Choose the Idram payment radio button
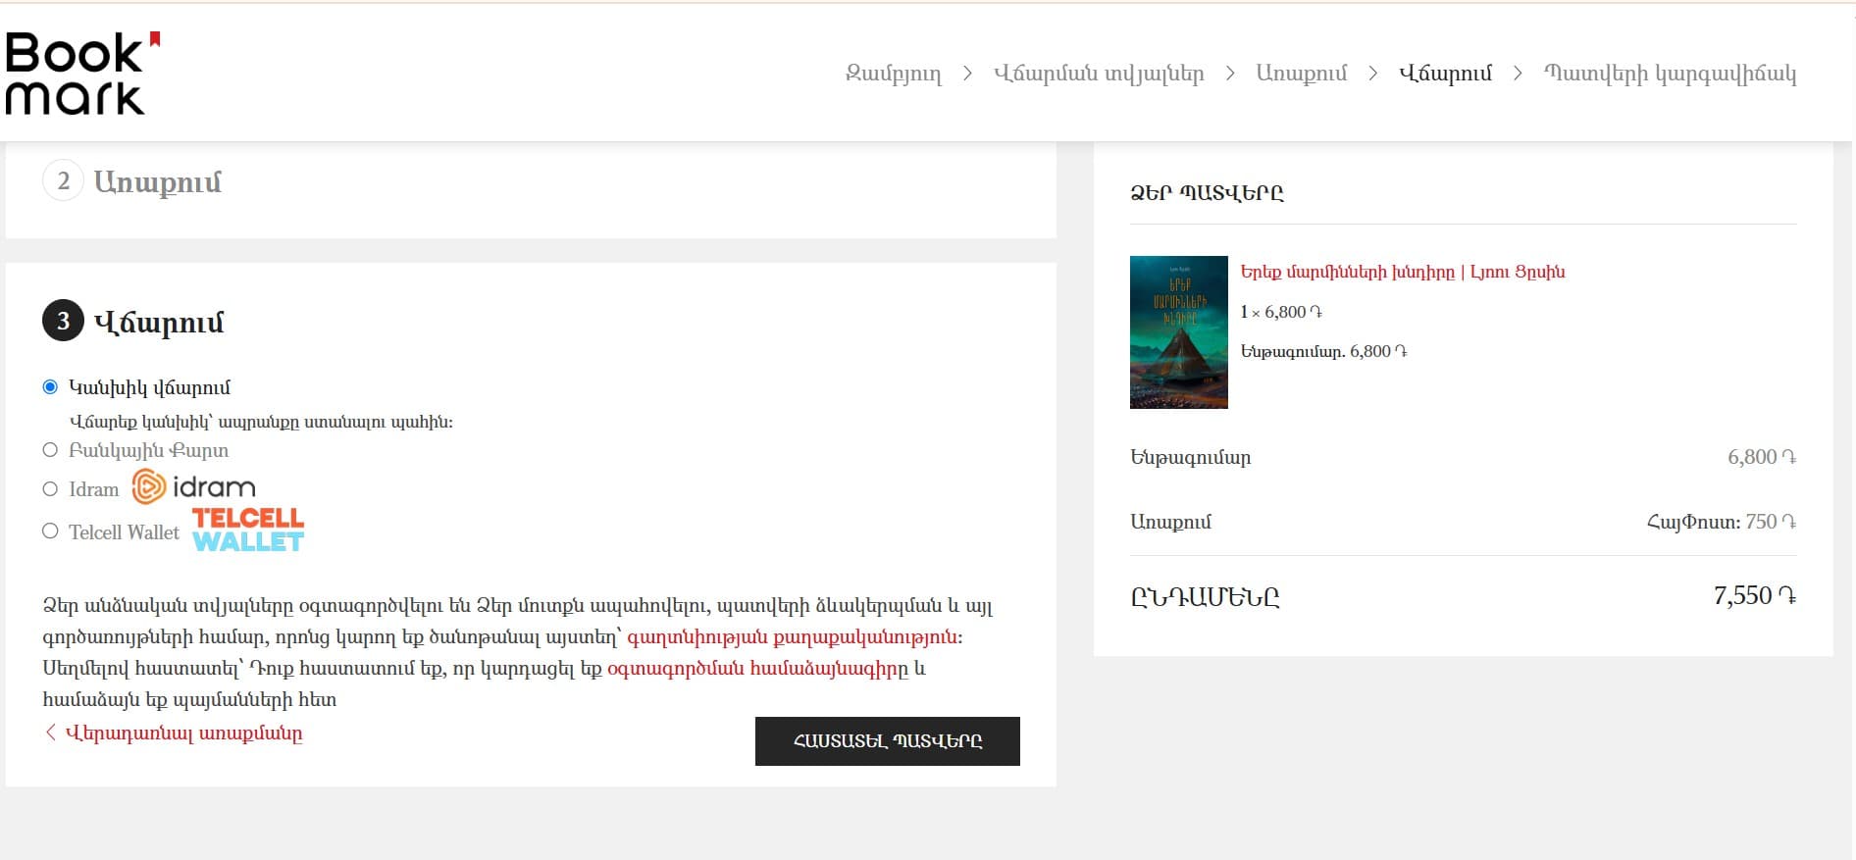1856x860 pixels. pos(51,488)
